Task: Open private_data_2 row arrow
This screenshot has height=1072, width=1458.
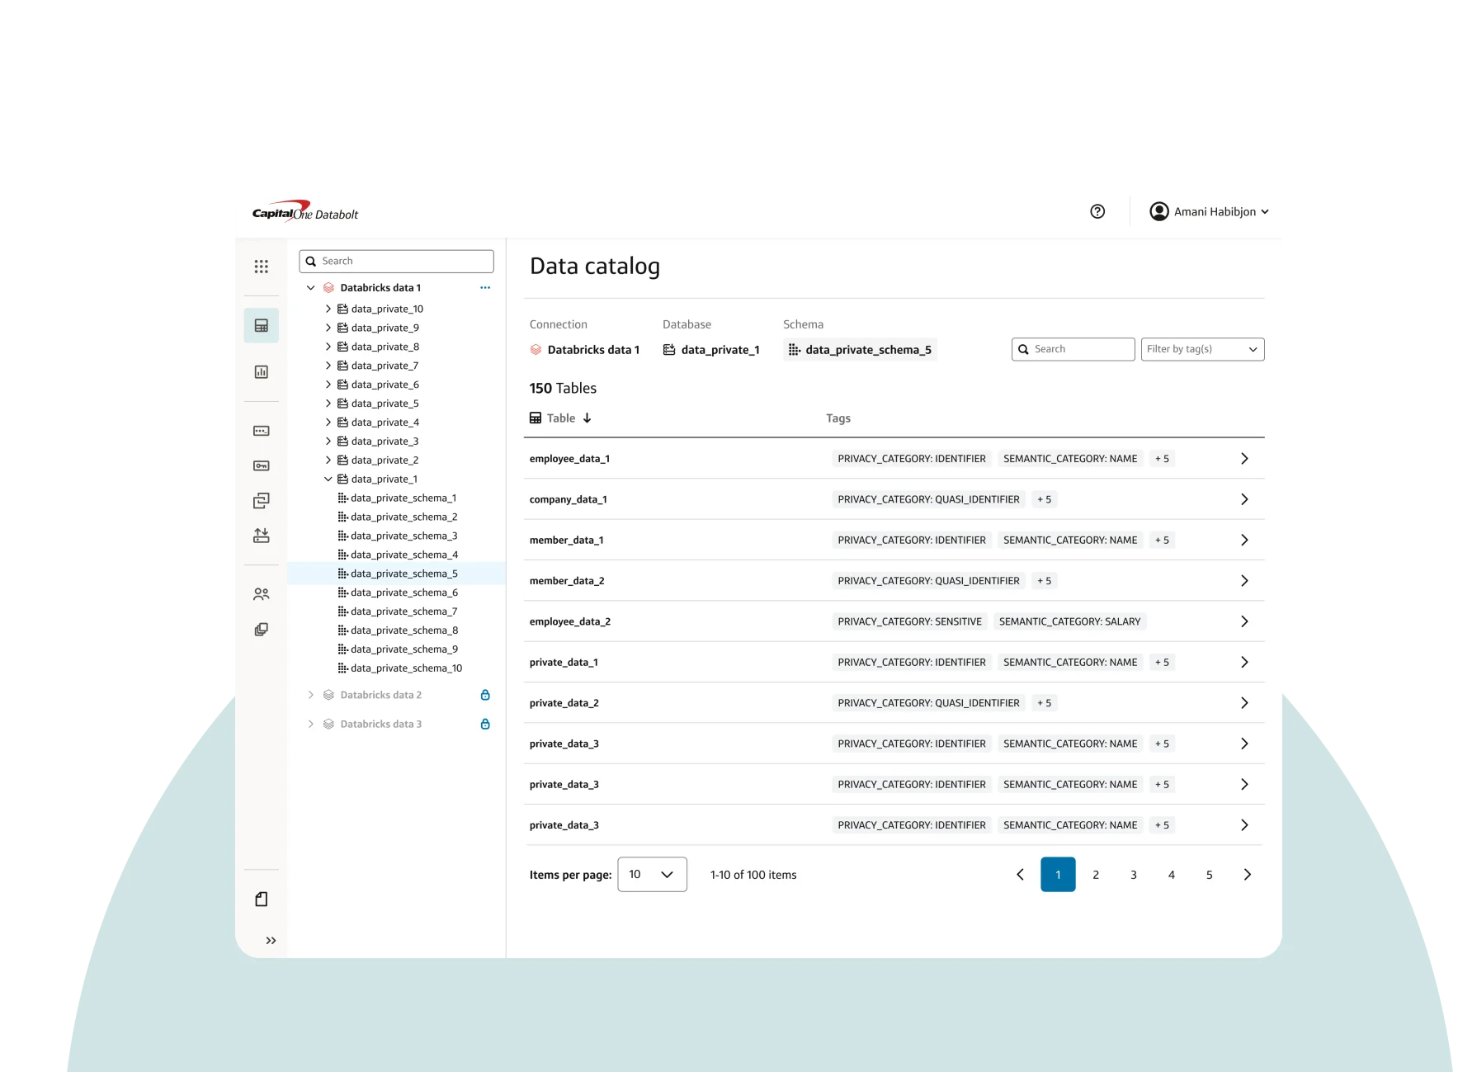Action: [x=1244, y=703]
